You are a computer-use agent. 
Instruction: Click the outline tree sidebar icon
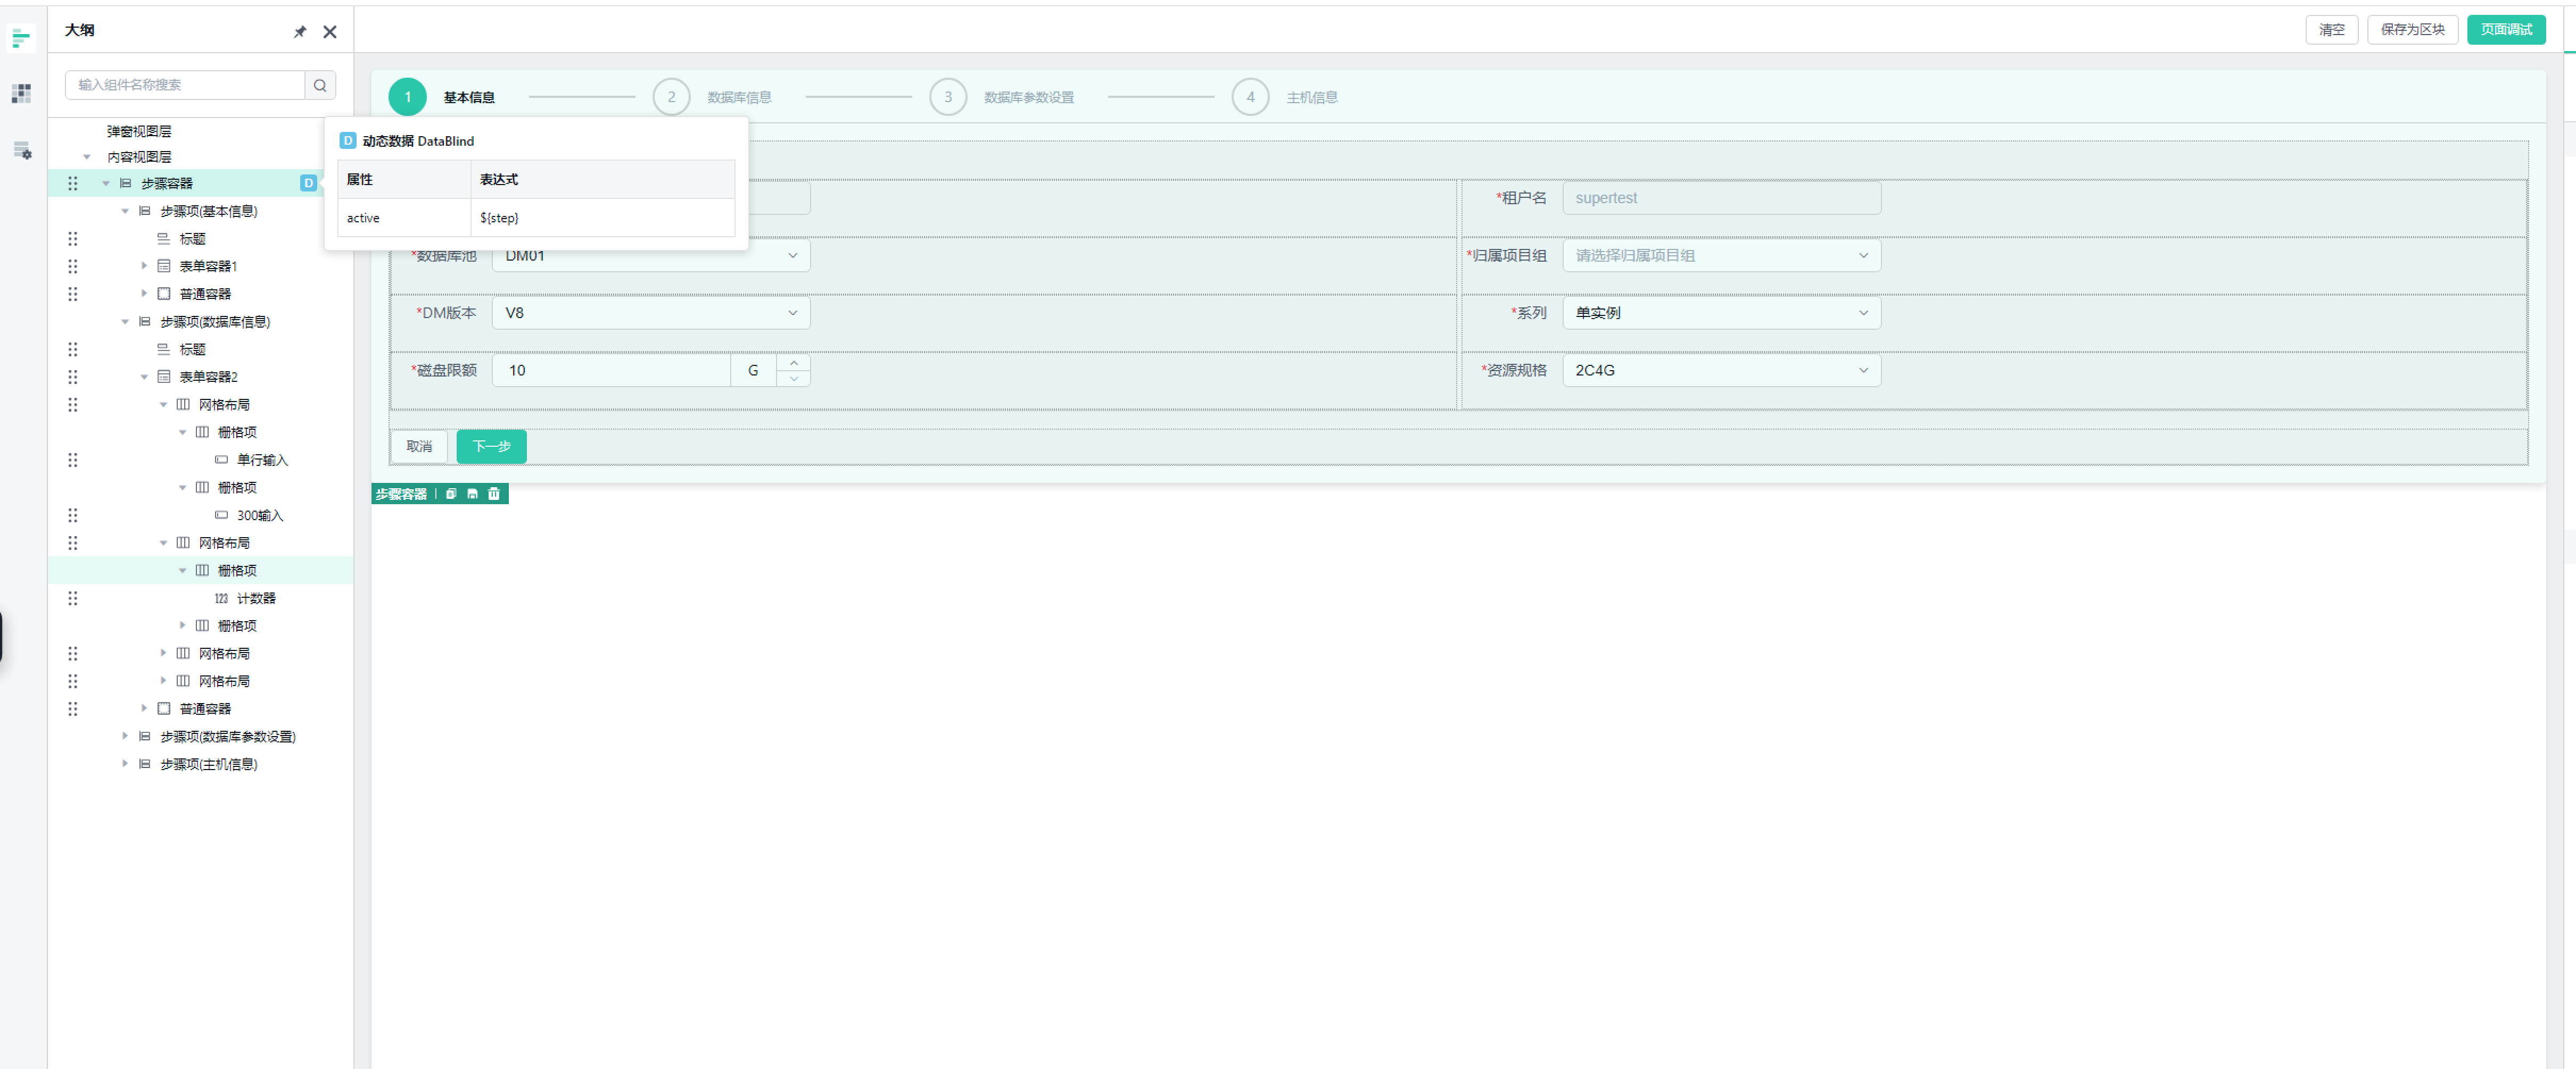pos(21,38)
